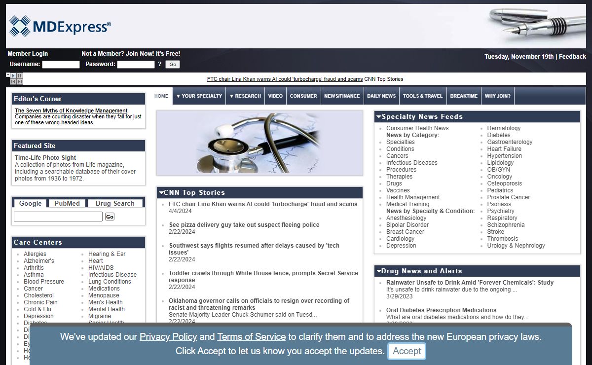Open the Research dropdown menu

click(x=245, y=96)
